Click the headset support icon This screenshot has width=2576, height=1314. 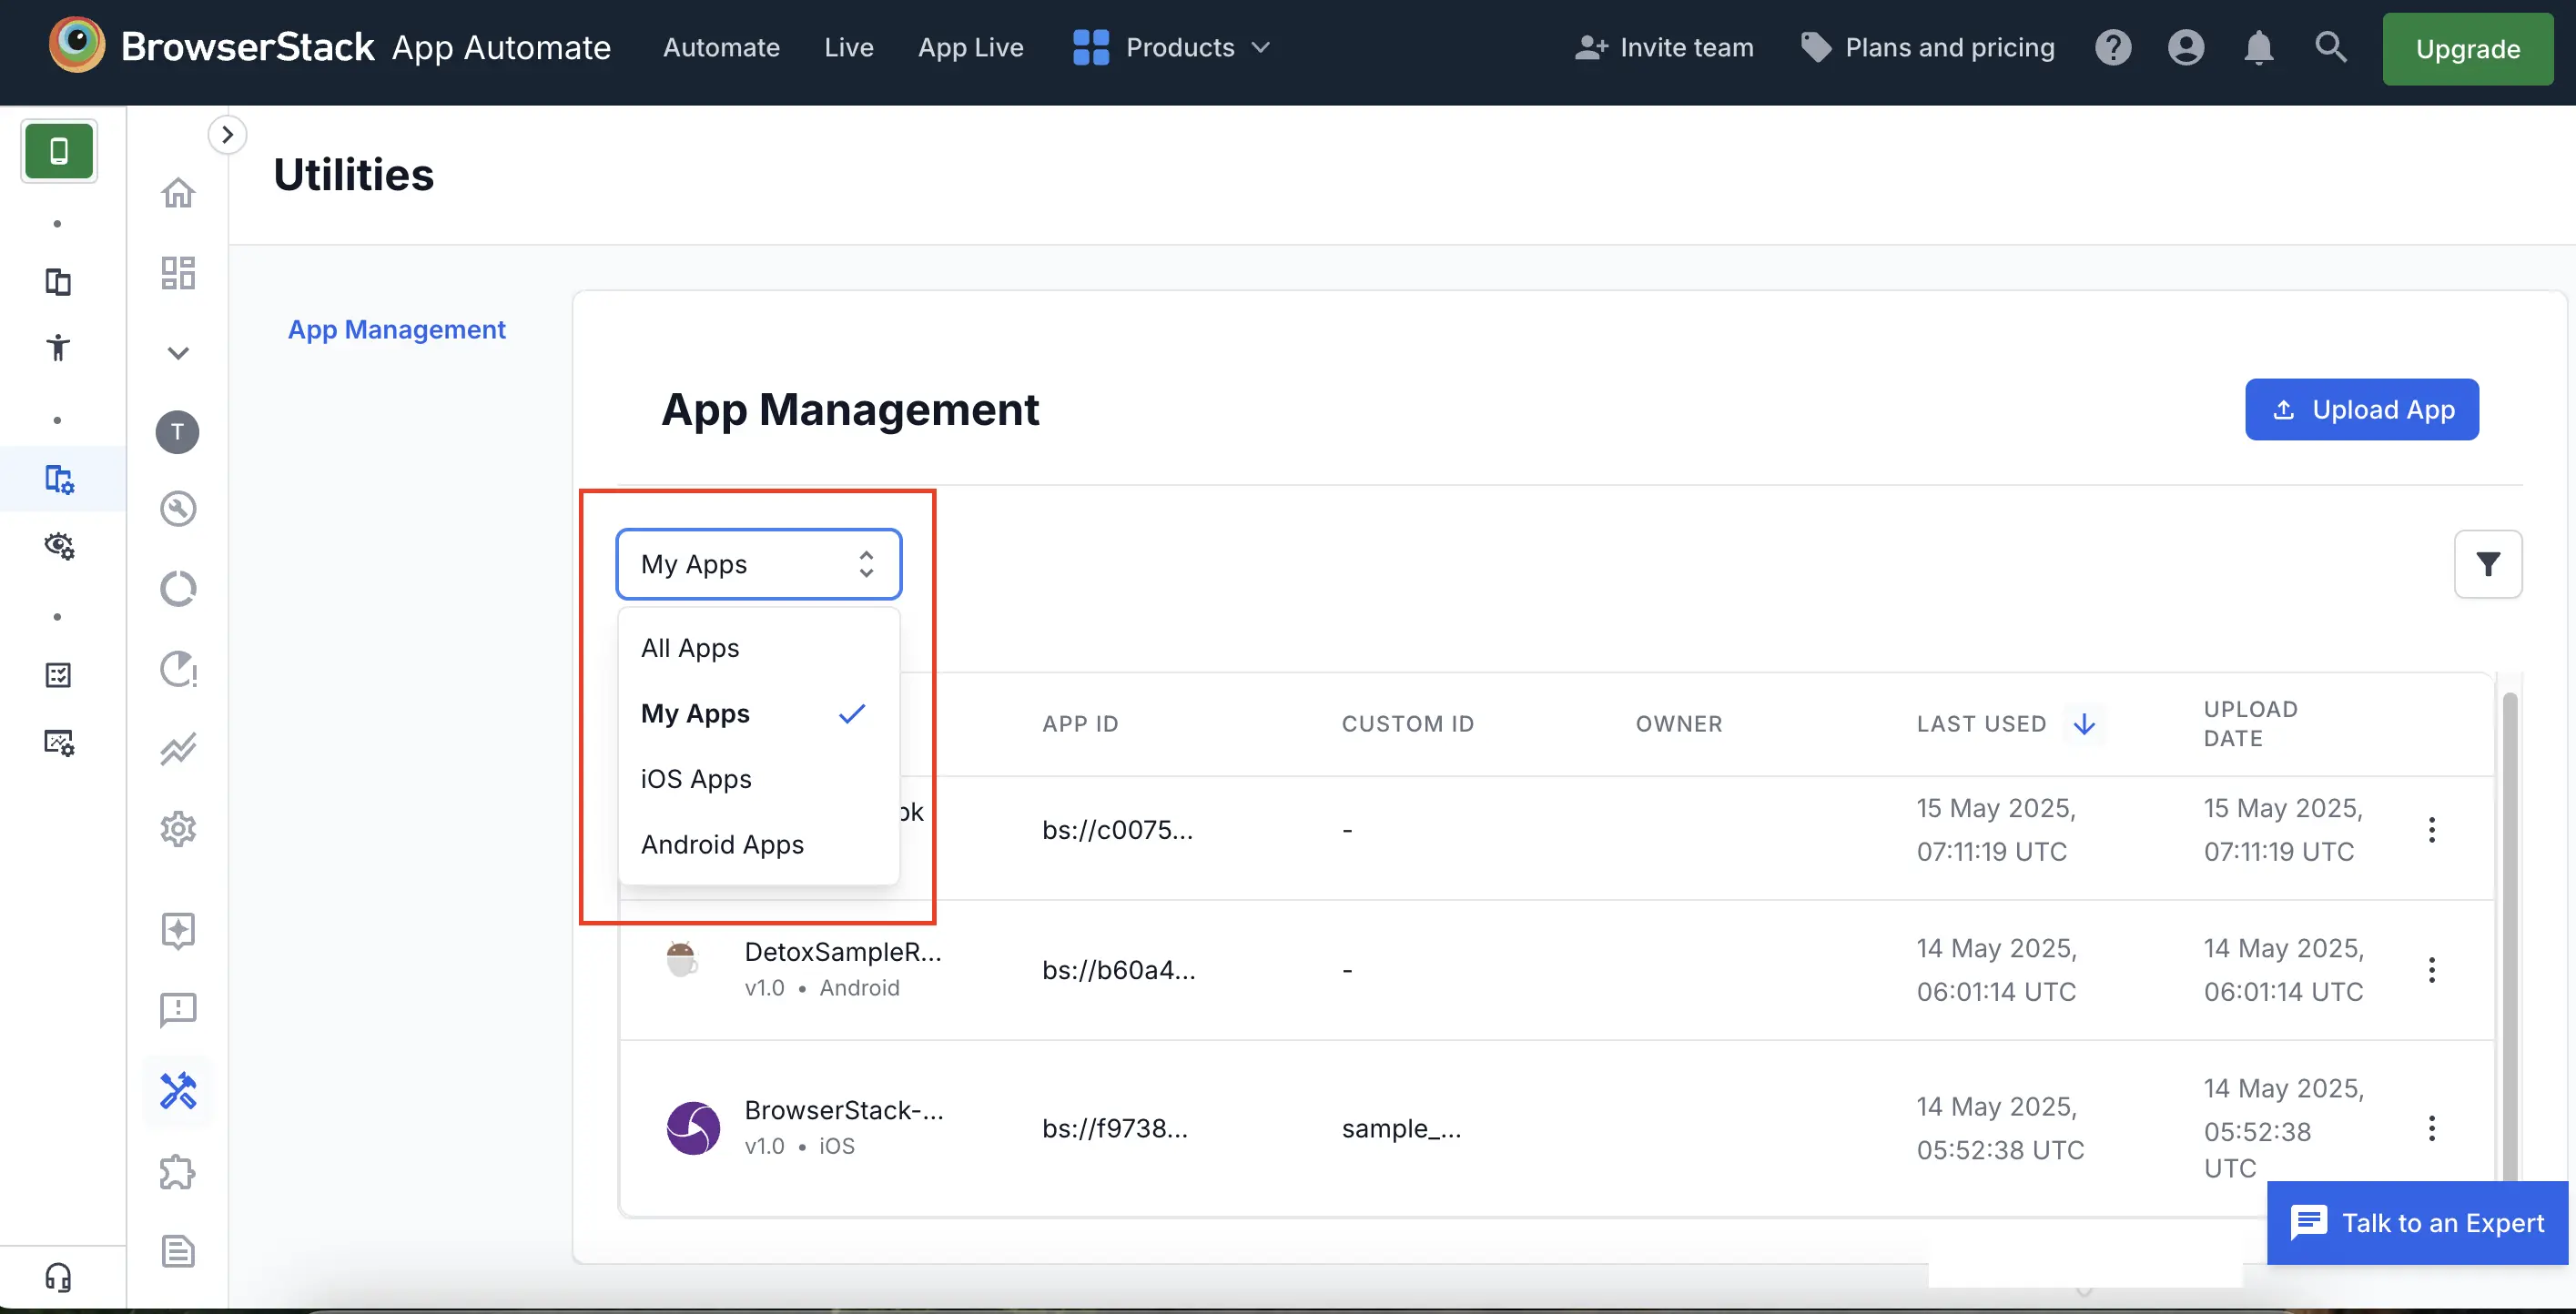(58, 1277)
